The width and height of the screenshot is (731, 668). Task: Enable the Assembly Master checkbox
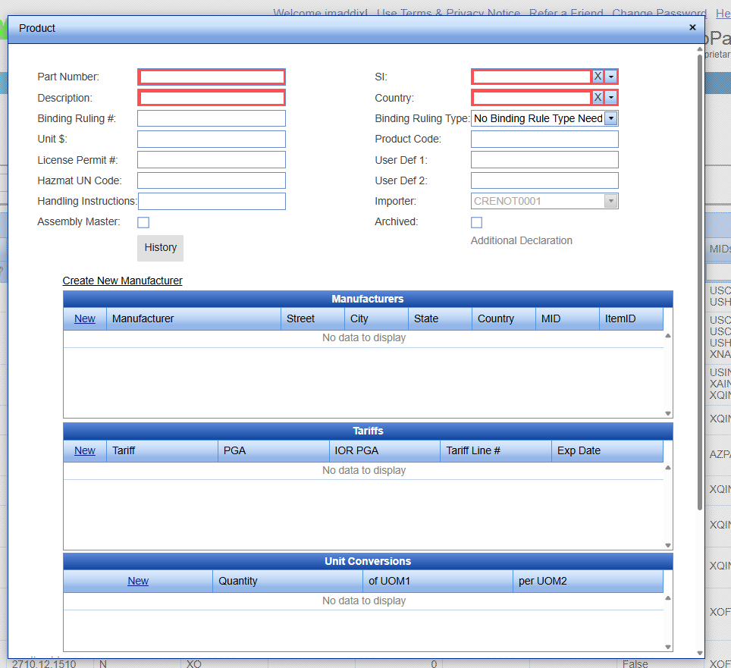coord(143,222)
